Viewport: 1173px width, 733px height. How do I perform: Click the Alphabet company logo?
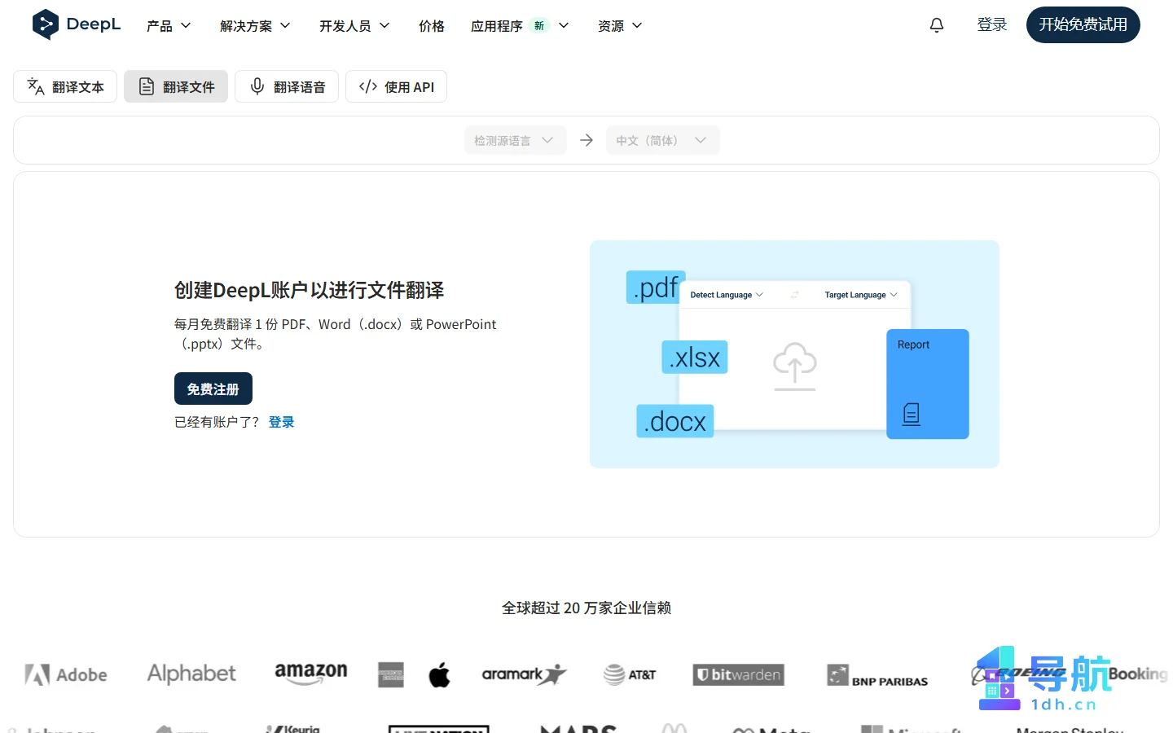tap(191, 674)
